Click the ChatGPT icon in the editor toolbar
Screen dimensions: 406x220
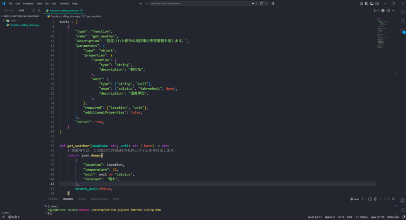(x=383, y=11)
